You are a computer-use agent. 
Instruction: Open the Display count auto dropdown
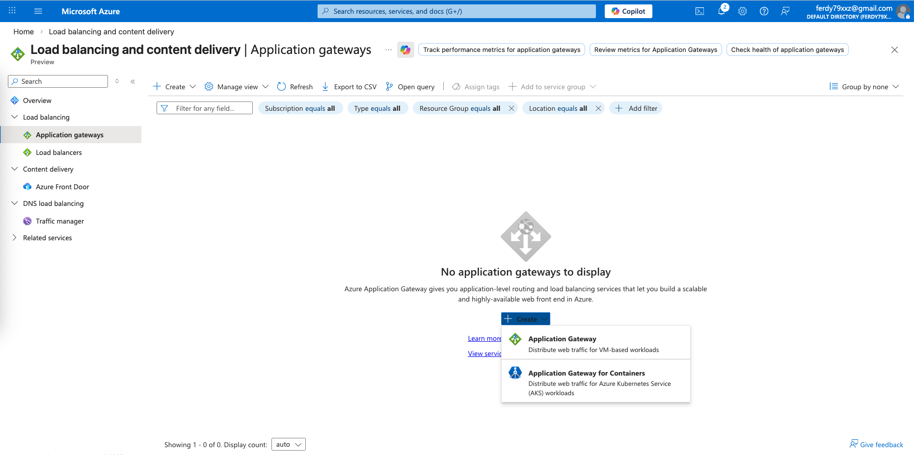tap(288, 445)
